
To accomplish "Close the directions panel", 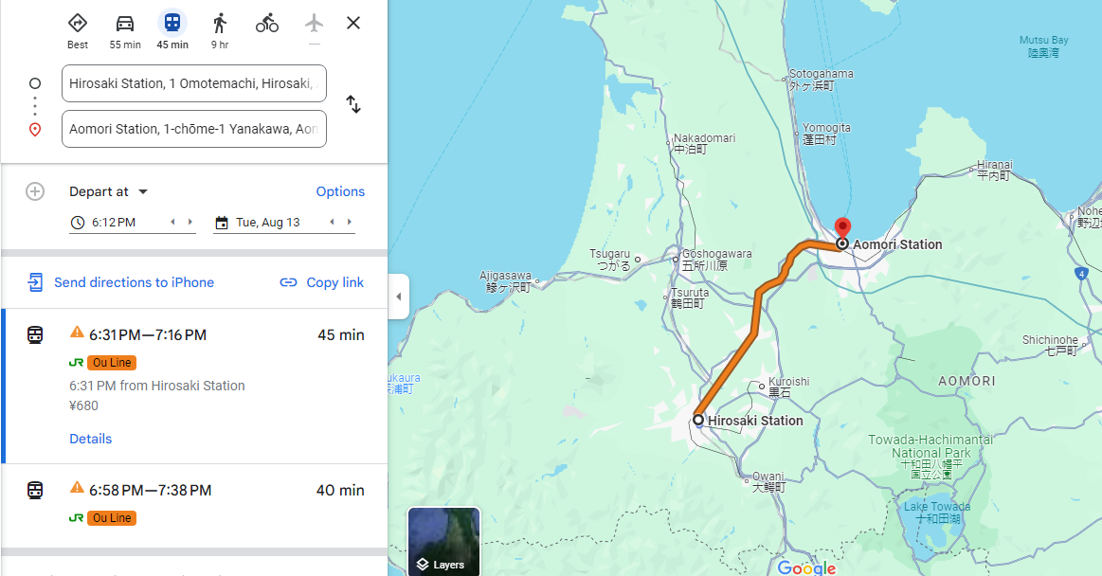I will point(353,23).
